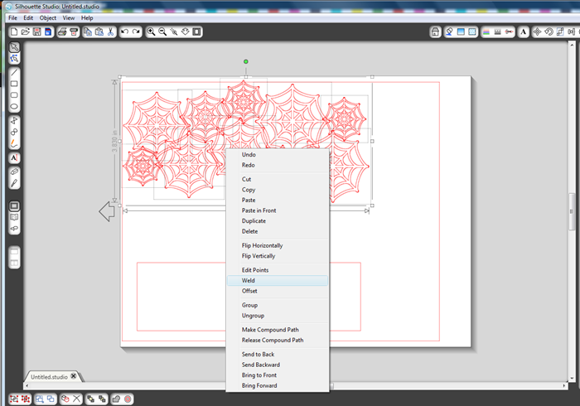Screen dimensions: 580x406
Task: Click the Paste clipboard icon in the toolbar
Action: [99, 31]
